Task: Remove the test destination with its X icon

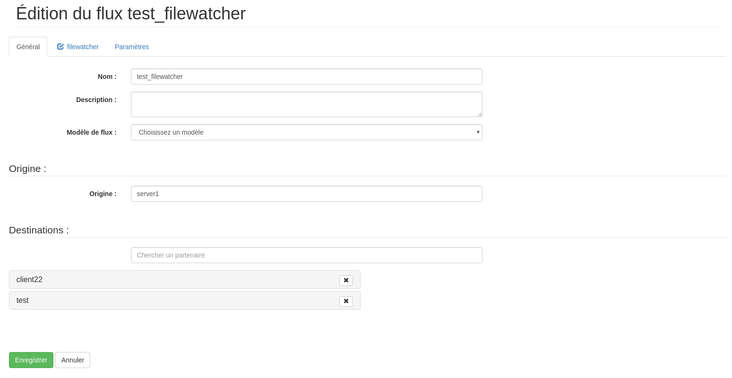Action: (346, 301)
